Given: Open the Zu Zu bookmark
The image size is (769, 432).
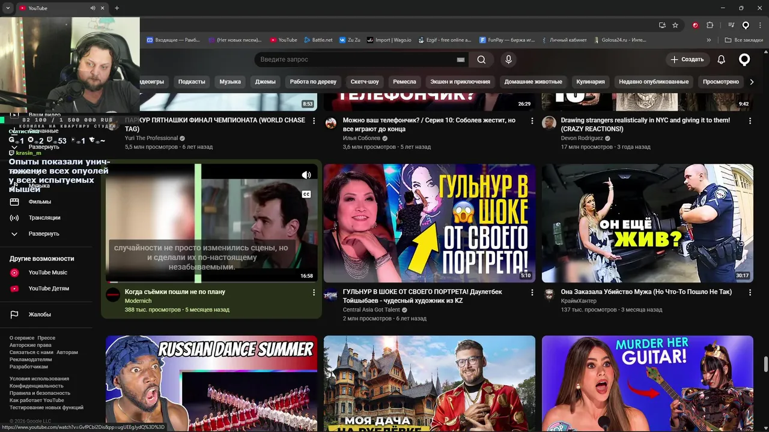Looking at the screenshot, I should click(350, 40).
